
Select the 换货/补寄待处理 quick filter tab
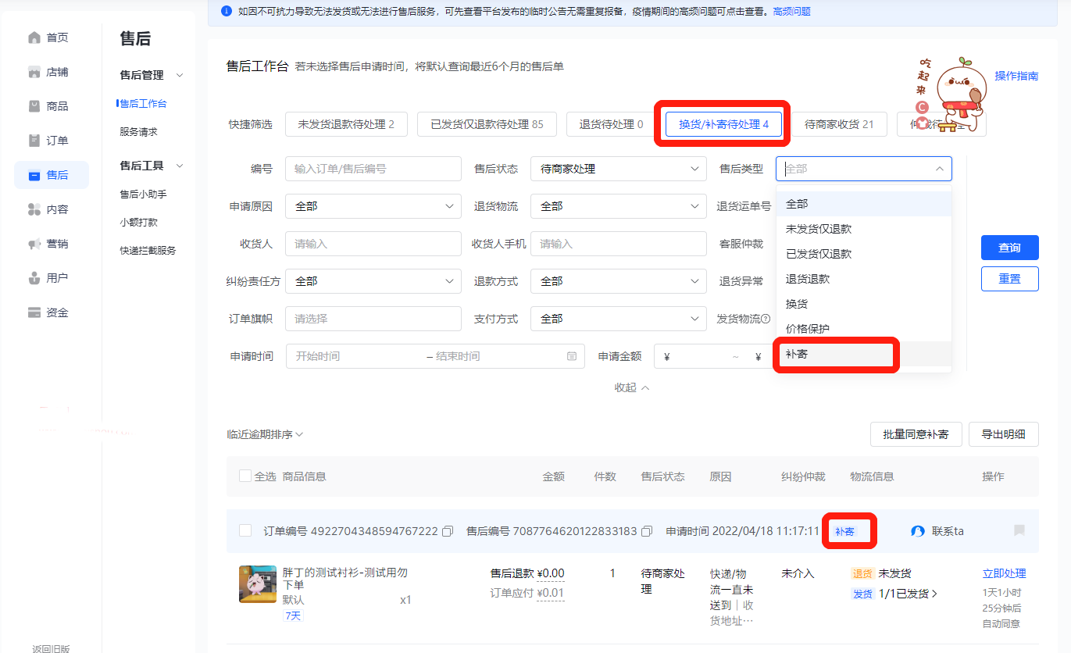723,124
